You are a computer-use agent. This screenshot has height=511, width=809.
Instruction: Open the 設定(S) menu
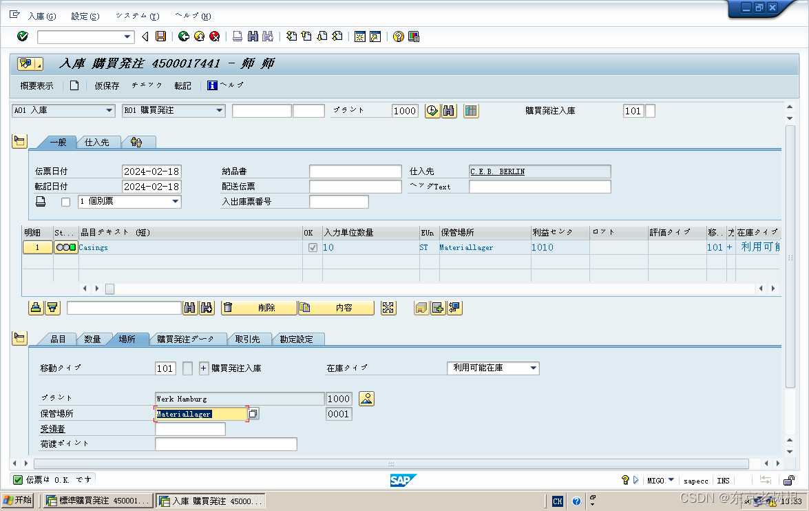[85, 16]
